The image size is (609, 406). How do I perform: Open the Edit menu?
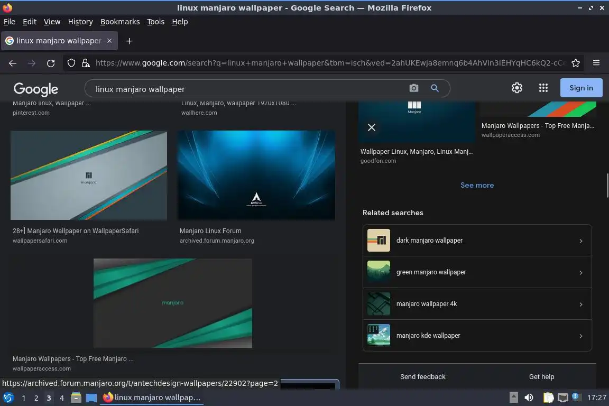tap(30, 22)
